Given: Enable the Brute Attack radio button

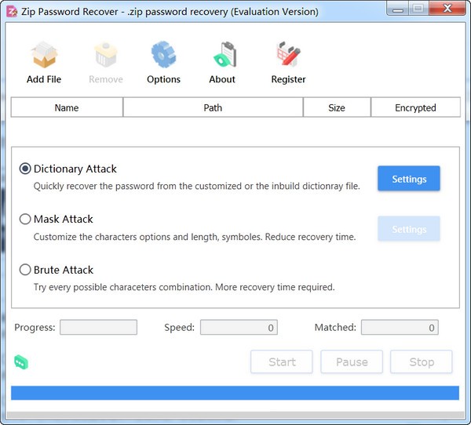Looking at the screenshot, I should pos(26,270).
